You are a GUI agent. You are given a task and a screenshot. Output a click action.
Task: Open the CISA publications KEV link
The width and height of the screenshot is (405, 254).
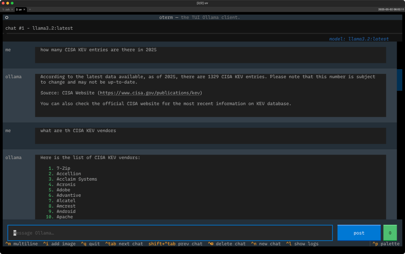coord(150,93)
